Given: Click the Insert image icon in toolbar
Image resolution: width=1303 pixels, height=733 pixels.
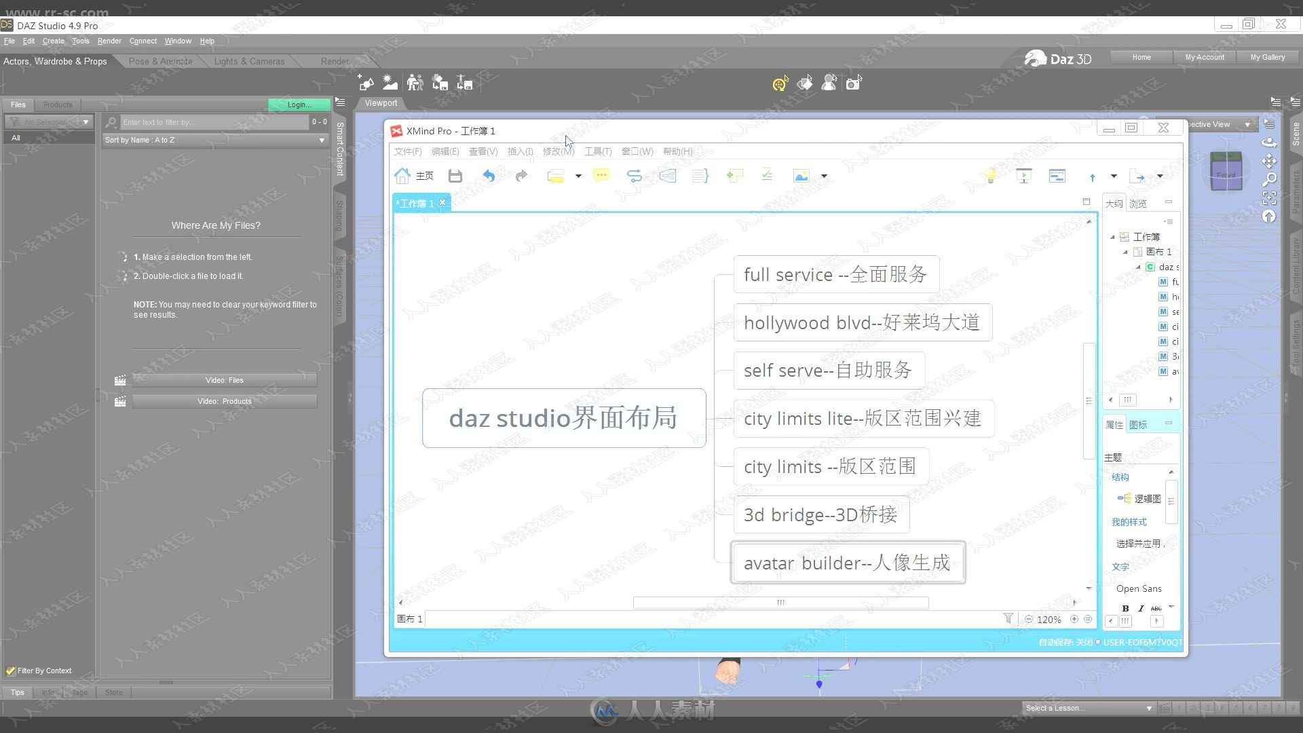Looking at the screenshot, I should coord(800,176).
